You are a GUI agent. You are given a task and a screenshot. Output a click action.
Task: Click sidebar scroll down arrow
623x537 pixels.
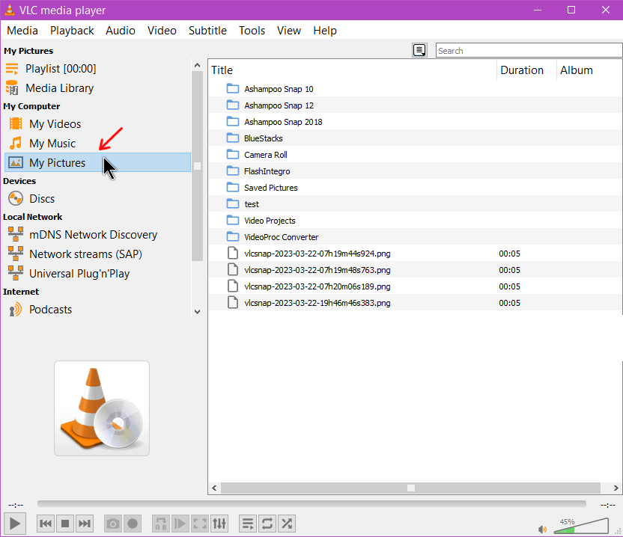197,312
